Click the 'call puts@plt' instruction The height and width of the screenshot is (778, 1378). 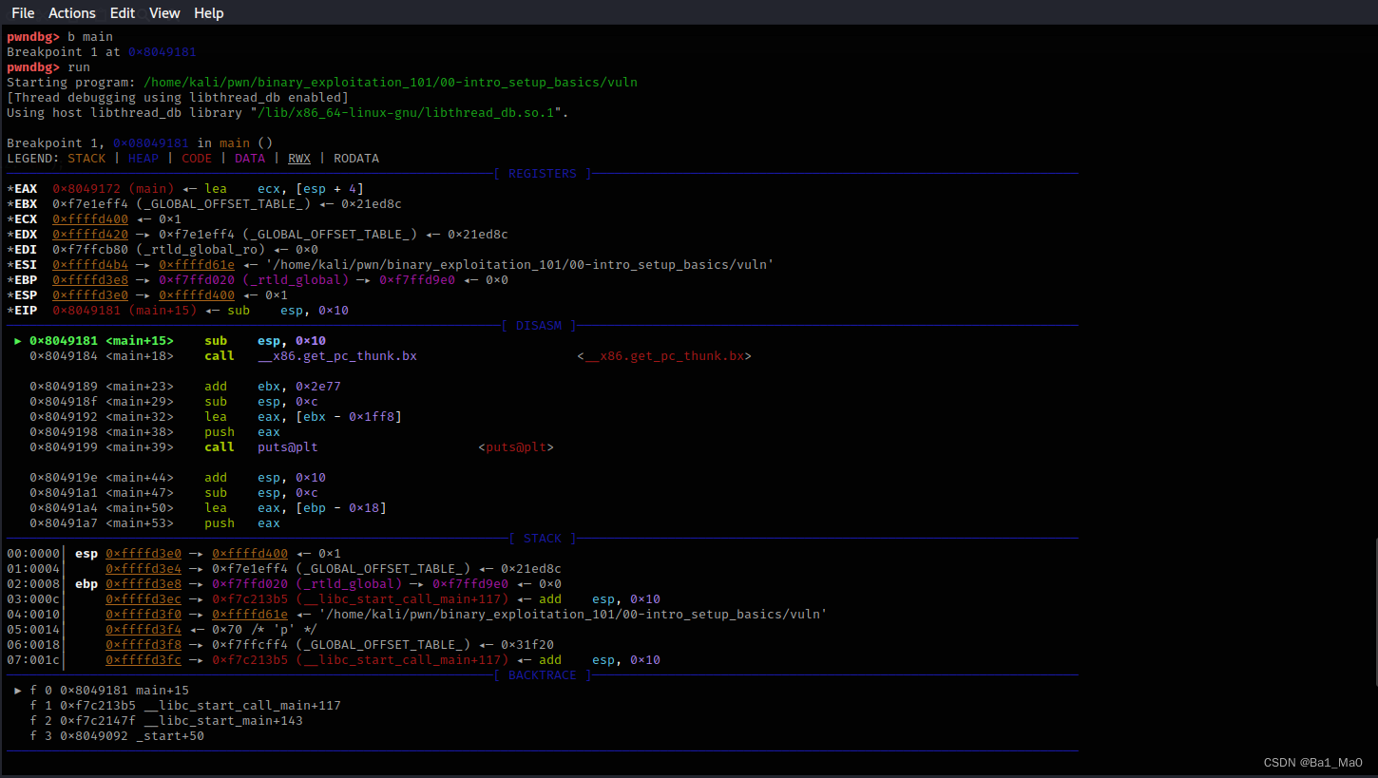coord(261,447)
